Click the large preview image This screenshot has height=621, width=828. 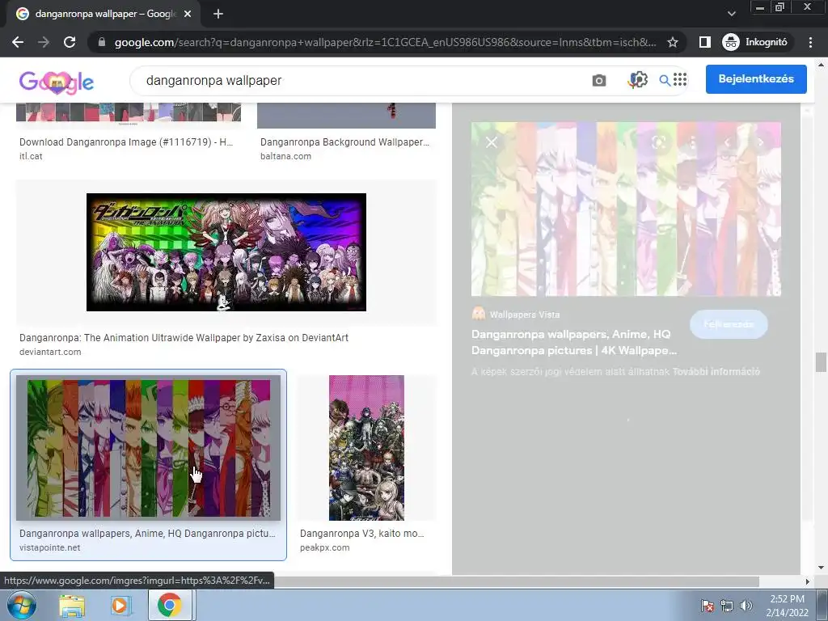626,209
